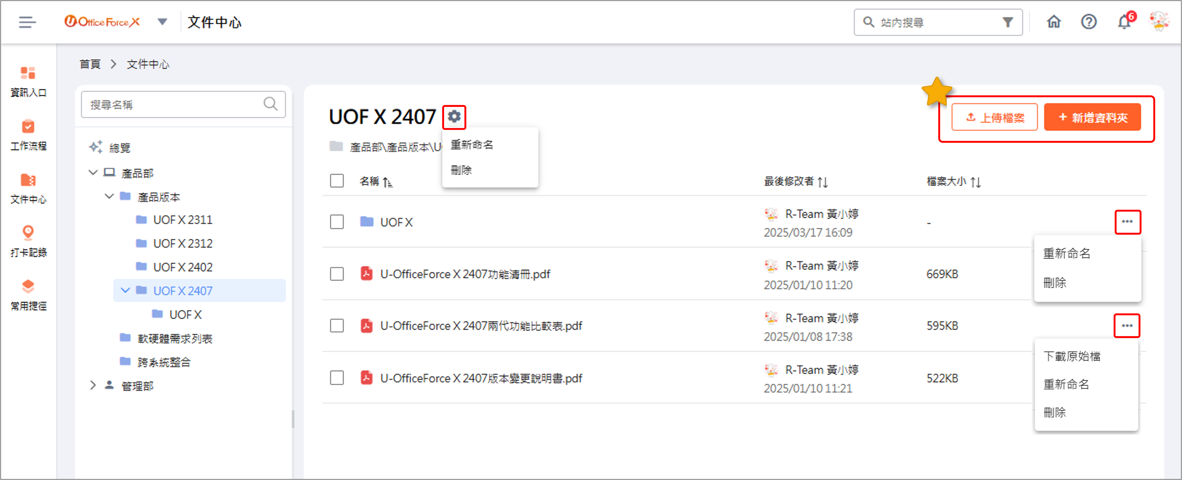Open the help question mark icon
1182x480 pixels.
click(1088, 21)
